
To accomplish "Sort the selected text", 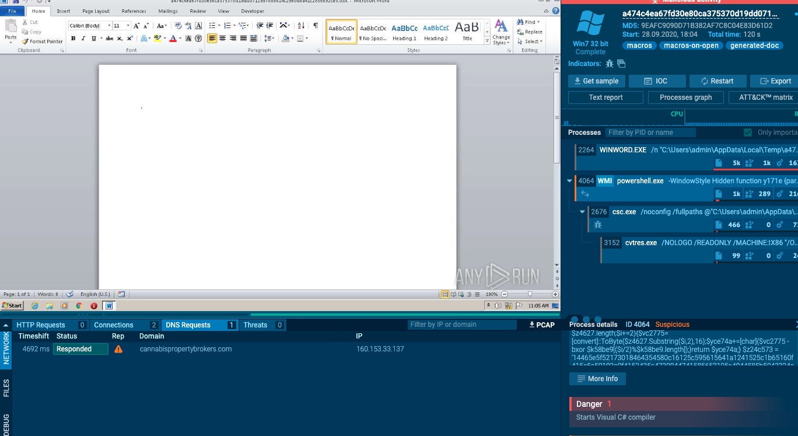I will tap(301, 26).
